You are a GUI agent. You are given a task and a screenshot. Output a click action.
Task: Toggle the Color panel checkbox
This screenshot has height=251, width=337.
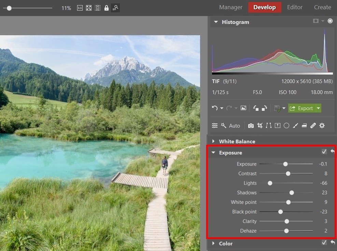click(x=324, y=242)
